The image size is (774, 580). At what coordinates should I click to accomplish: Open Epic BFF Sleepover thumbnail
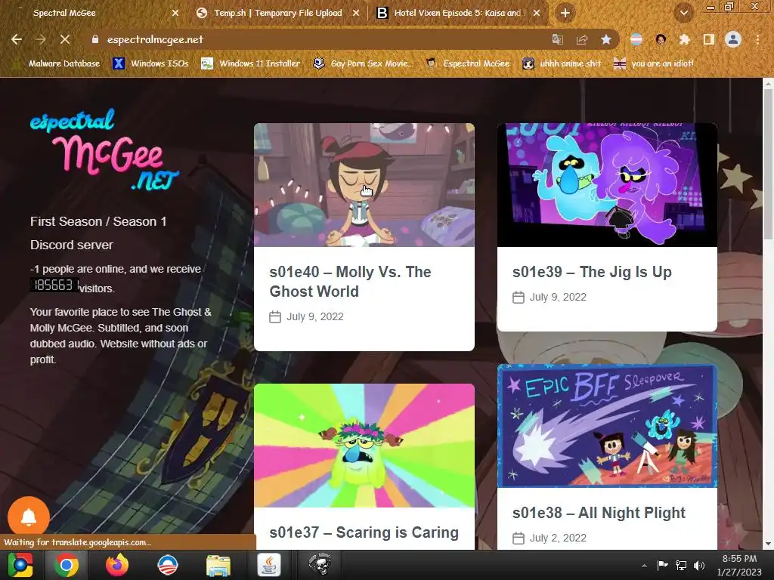pos(607,426)
